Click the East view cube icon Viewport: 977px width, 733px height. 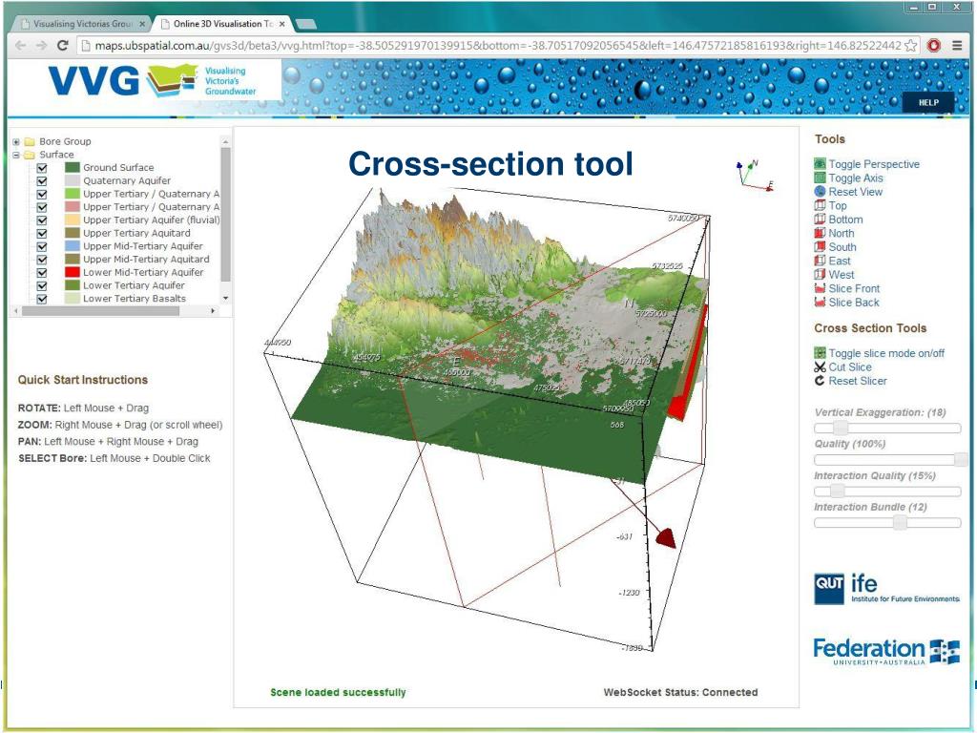(x=820, y=261)
